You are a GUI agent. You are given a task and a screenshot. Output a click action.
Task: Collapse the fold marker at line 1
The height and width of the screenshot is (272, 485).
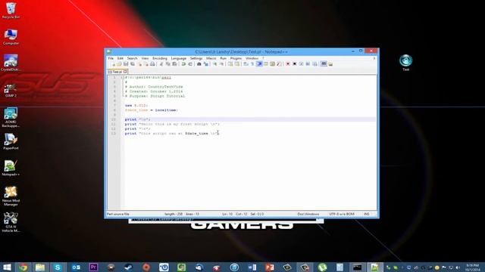[123, 77]
